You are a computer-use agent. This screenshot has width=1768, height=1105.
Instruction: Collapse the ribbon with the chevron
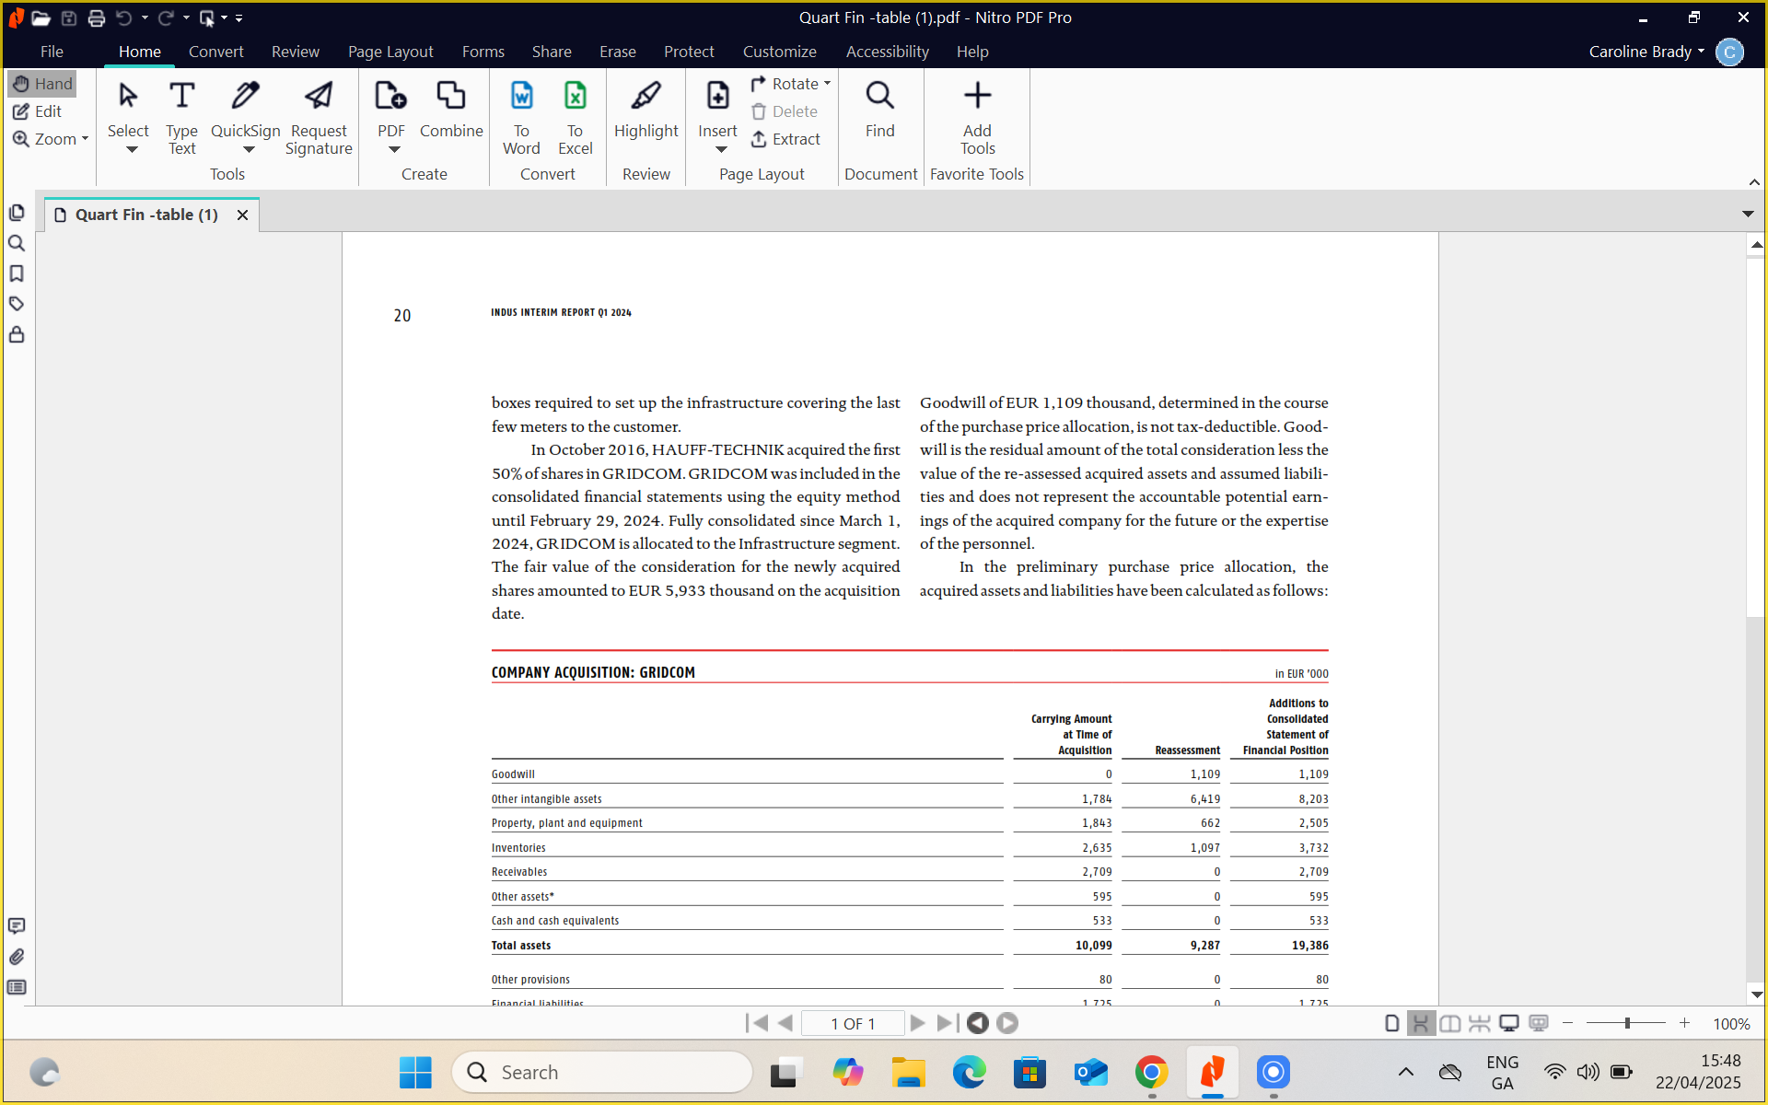coord(1754,182)
